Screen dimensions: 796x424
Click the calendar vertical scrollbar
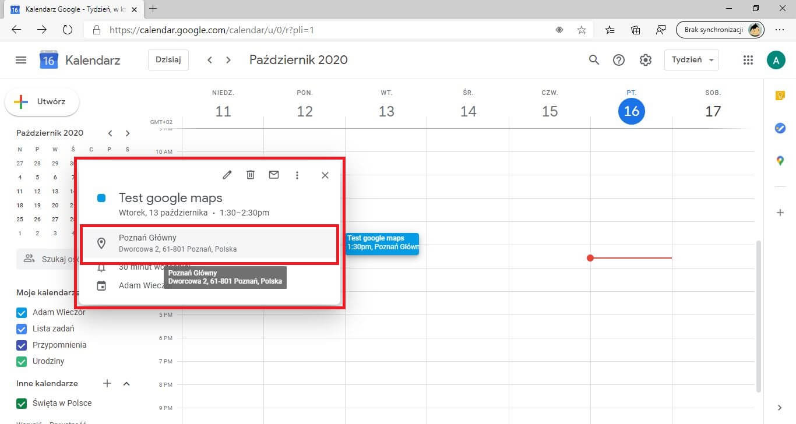click(x=758, y=316)
